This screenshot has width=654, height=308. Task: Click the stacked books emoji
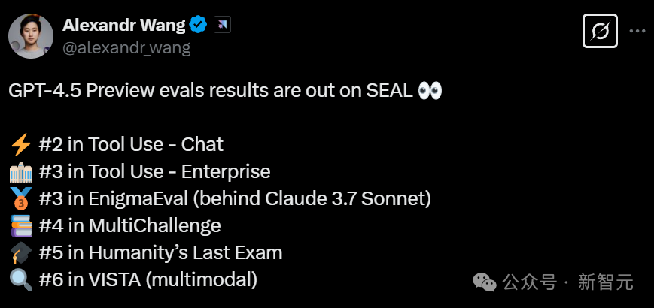[21, 226]
